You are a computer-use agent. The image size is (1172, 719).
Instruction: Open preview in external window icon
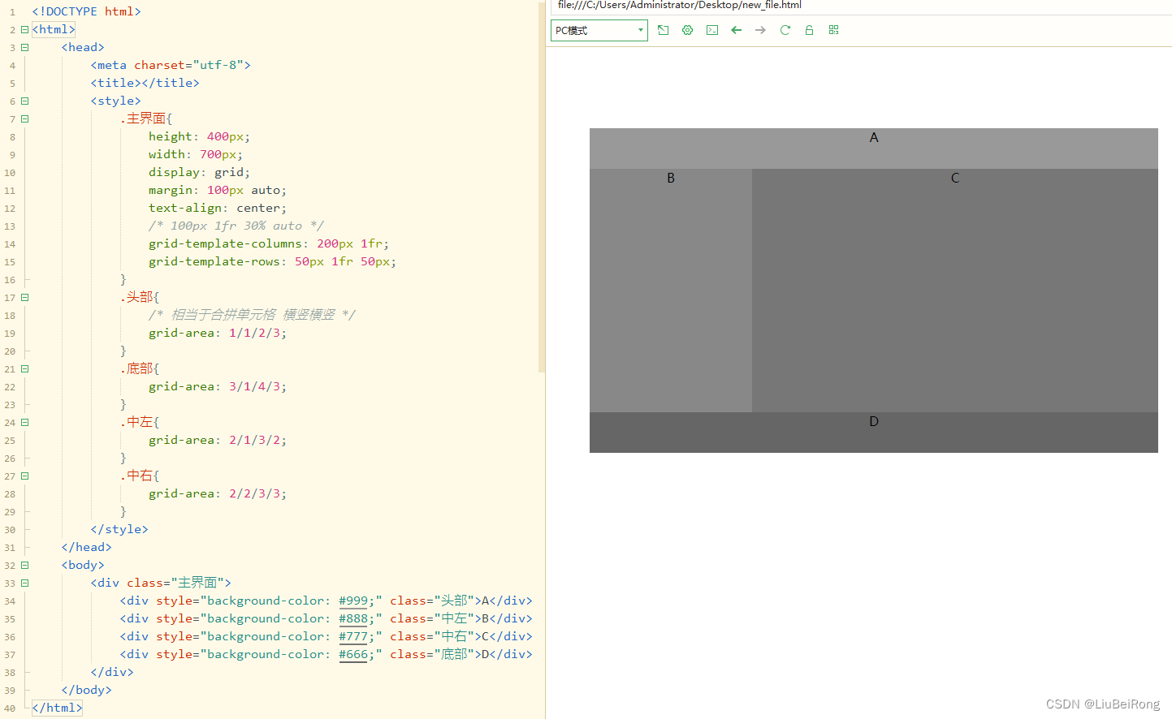pos(664,30)
